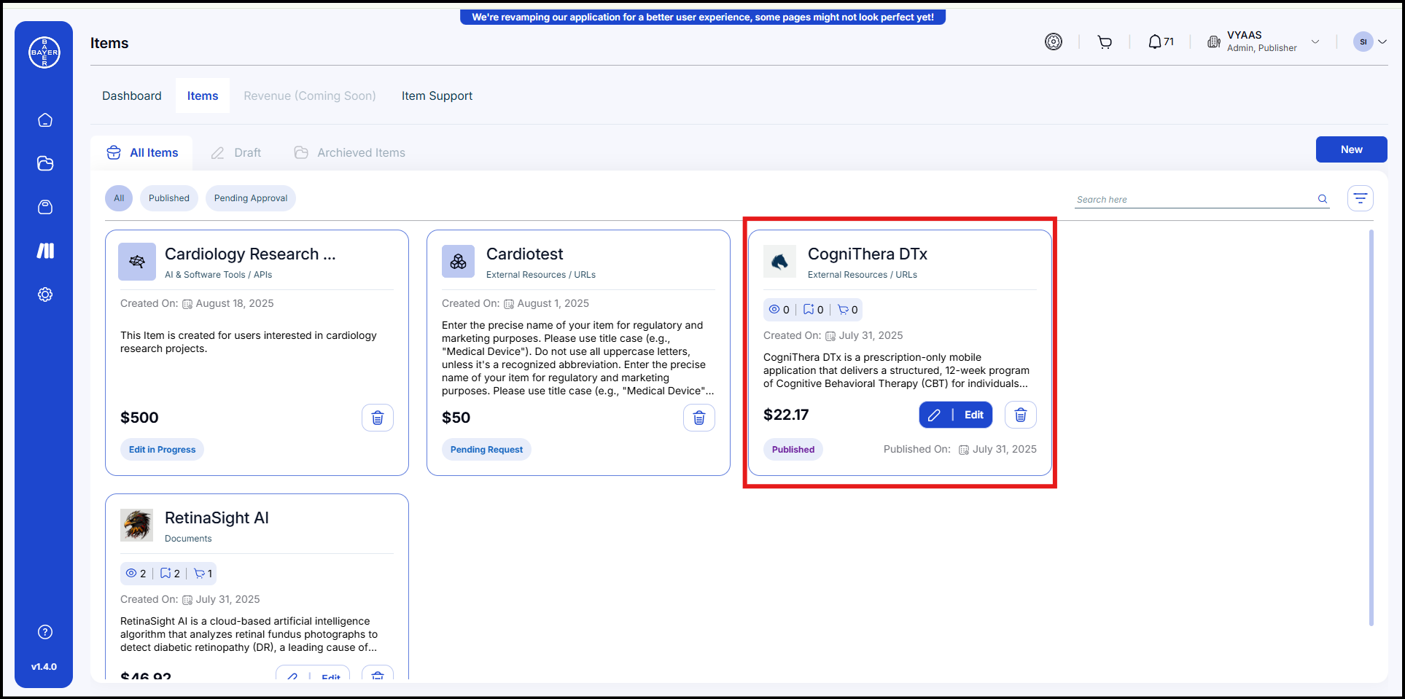The image size is (1405, 699).
Task: Edit the CogniThera DTx item
Action: click(956, 415)
